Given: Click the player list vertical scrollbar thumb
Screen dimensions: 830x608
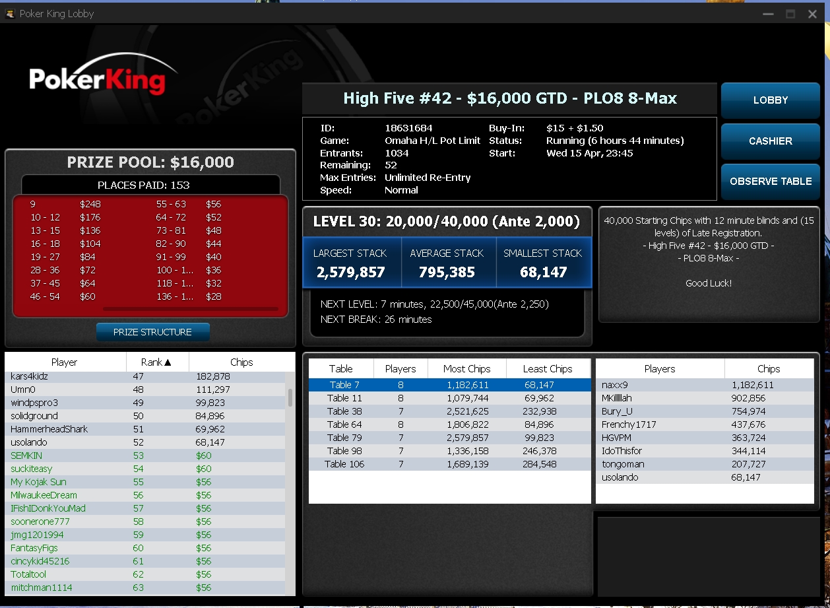Looking at the screenshot, I should pos(290,397).
